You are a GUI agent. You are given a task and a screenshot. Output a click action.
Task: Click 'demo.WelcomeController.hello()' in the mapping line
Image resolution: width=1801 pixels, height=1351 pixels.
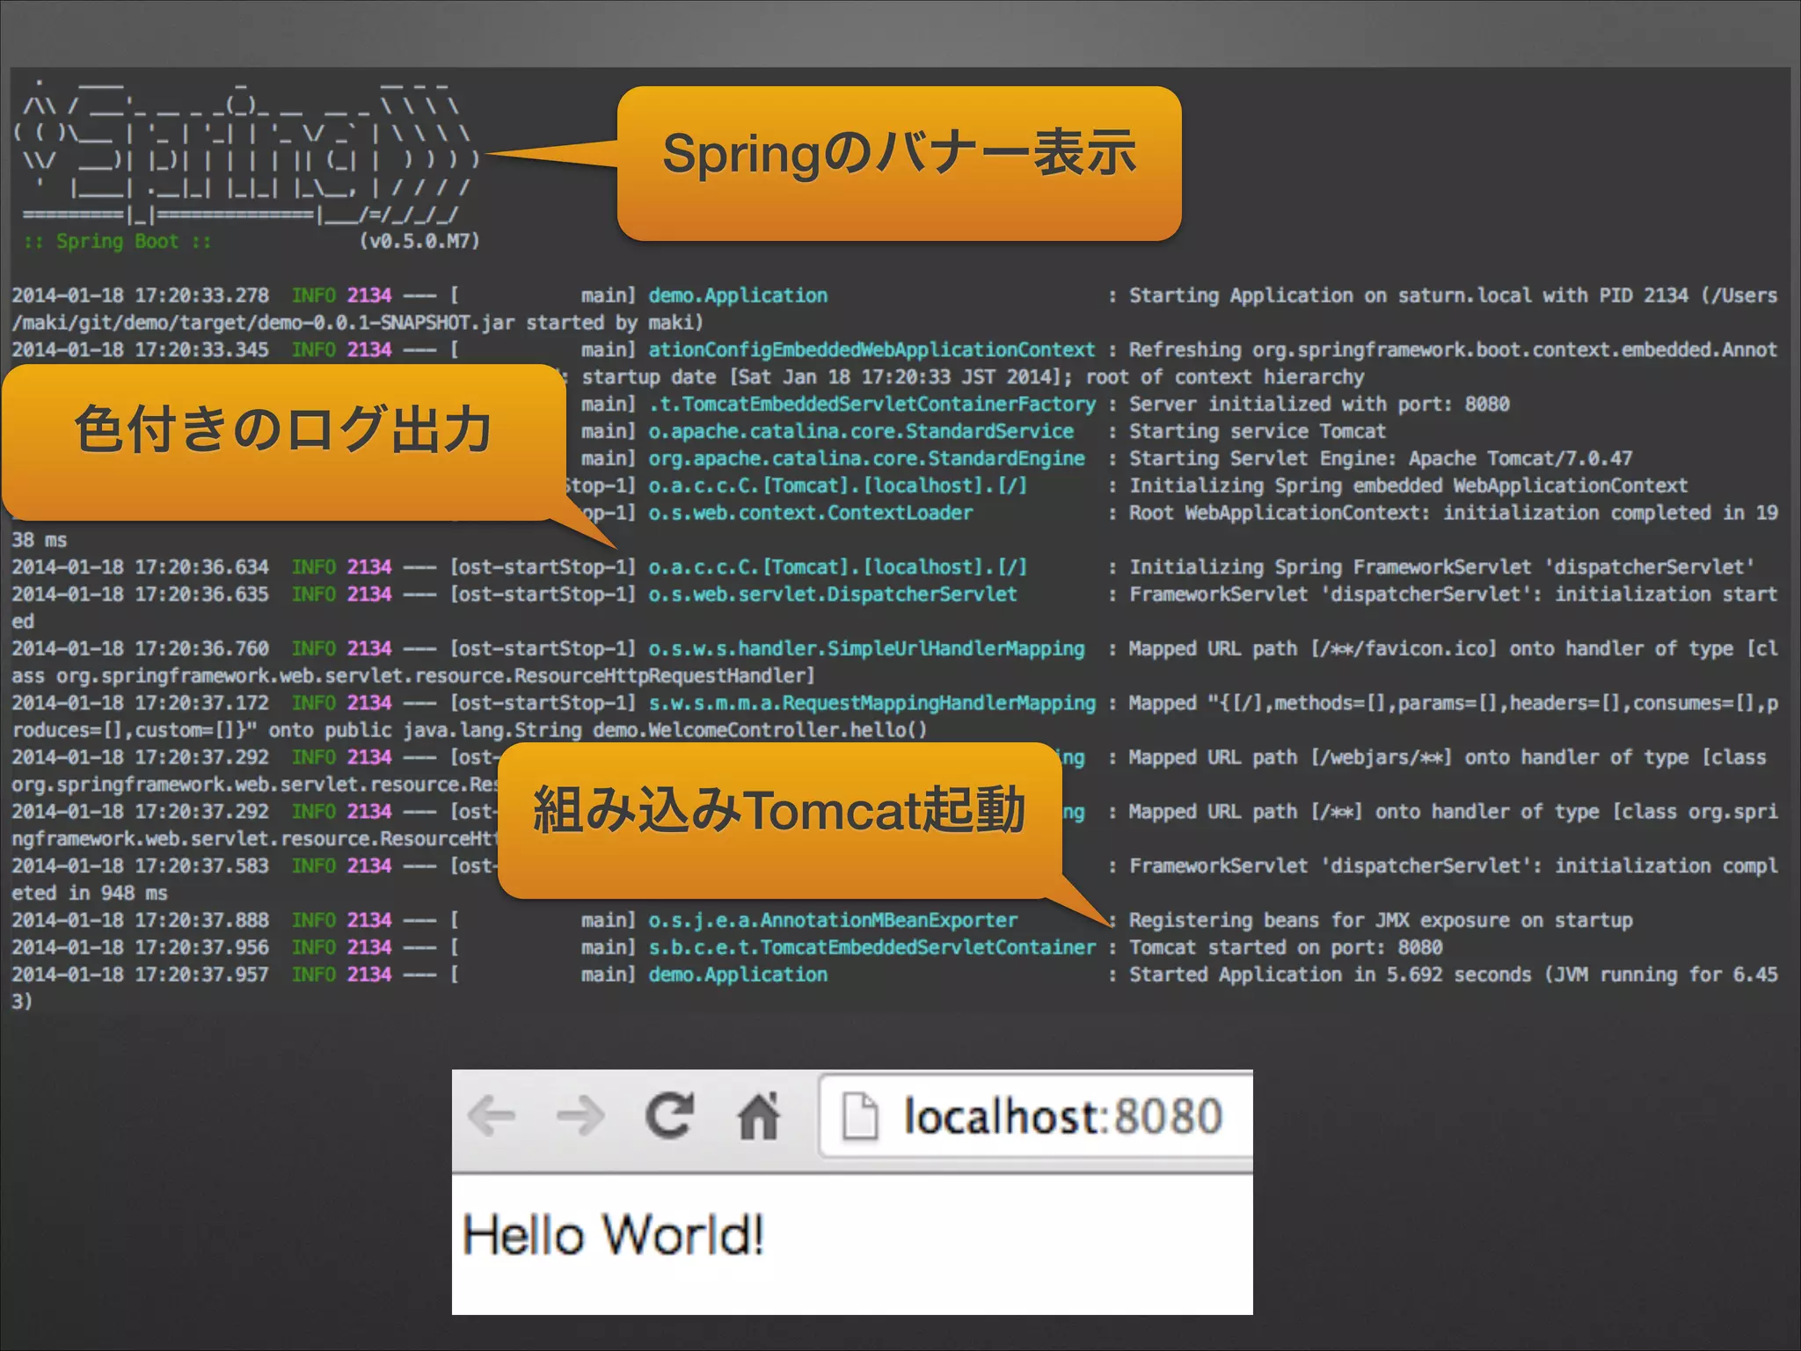[x=760, y=730]
